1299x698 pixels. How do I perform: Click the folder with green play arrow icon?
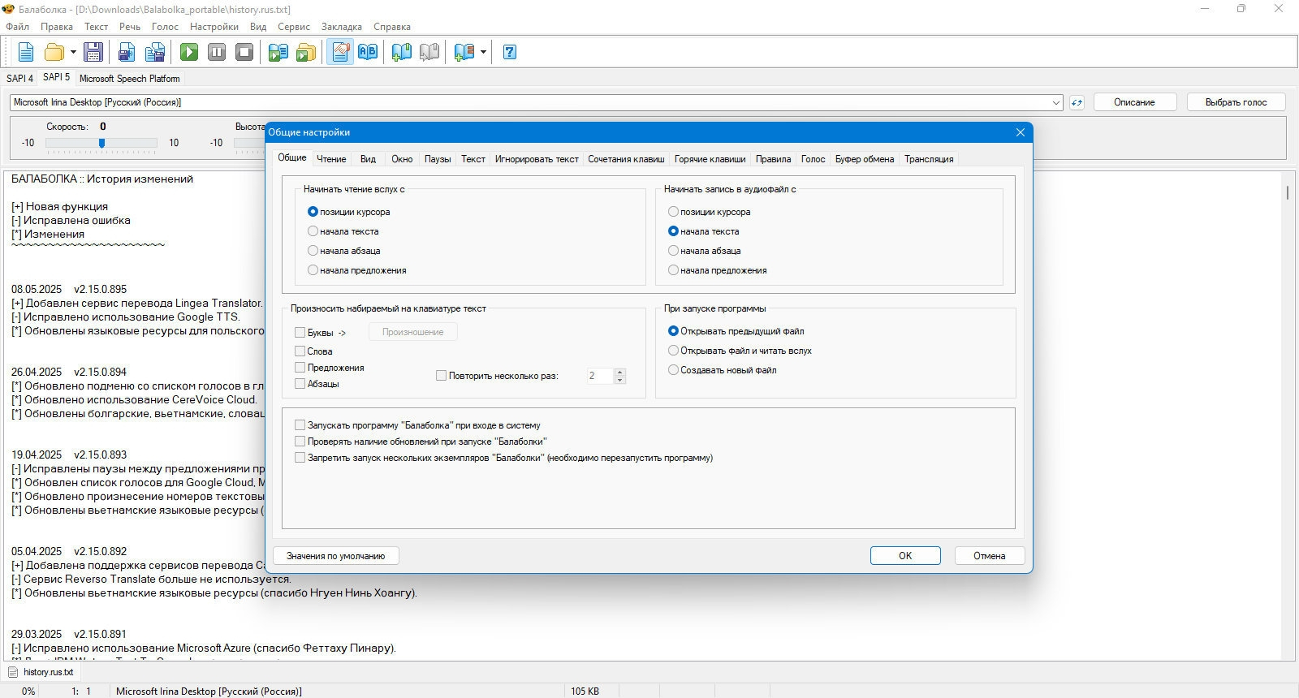point(306,53)
